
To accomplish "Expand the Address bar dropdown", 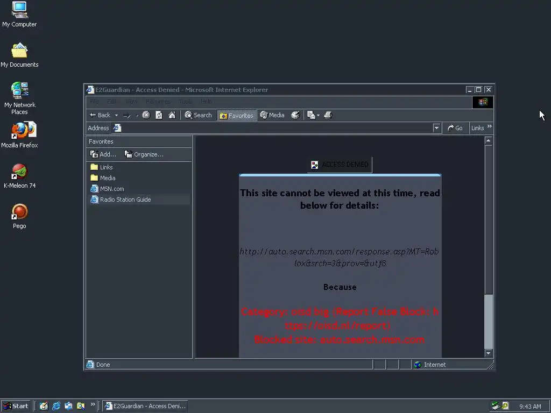I will pos(437,128).
